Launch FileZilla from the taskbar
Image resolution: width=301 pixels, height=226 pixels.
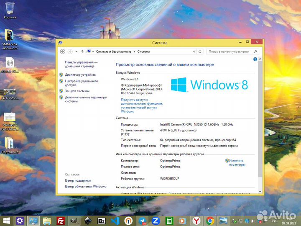click(61, 221)
